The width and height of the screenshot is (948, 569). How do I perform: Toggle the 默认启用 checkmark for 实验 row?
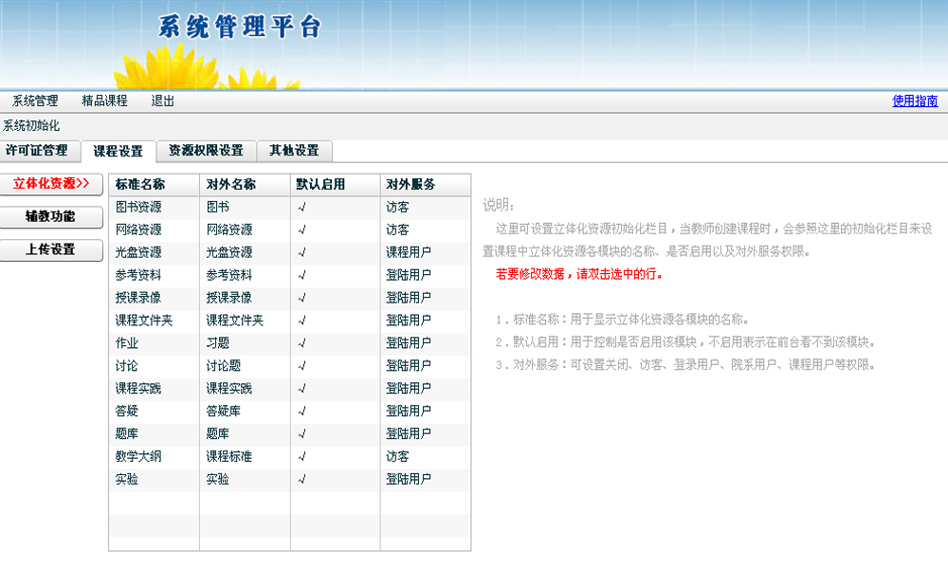click(301, 480)
